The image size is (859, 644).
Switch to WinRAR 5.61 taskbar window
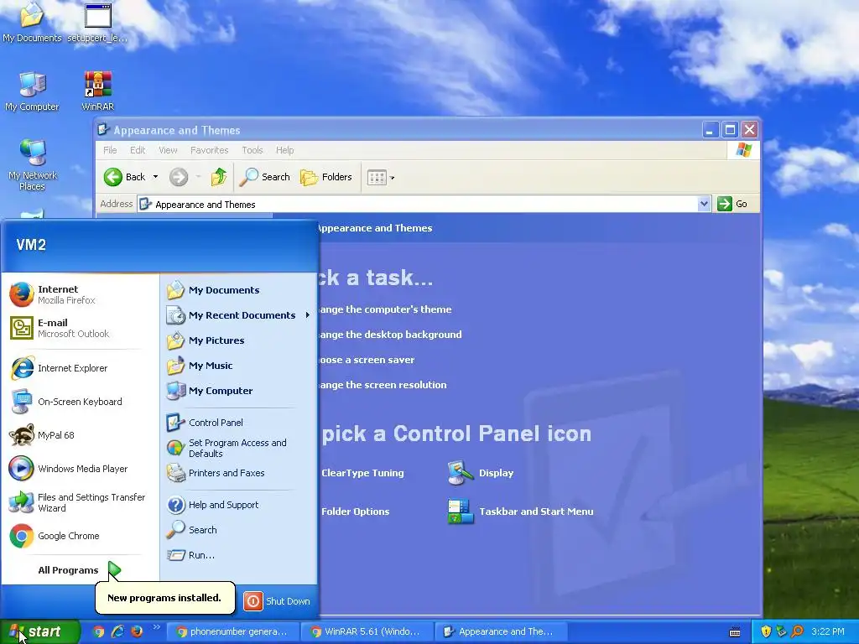tap(367, 632)
